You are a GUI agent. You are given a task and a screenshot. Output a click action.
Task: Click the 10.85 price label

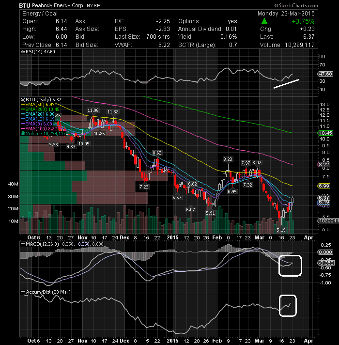pyautogui.click(x=99, y=134)
